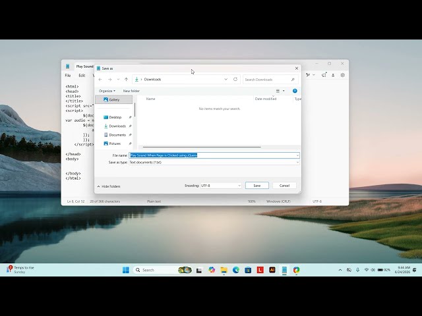Click Windows (CRLF) in status bar

(x=278, y=201)
